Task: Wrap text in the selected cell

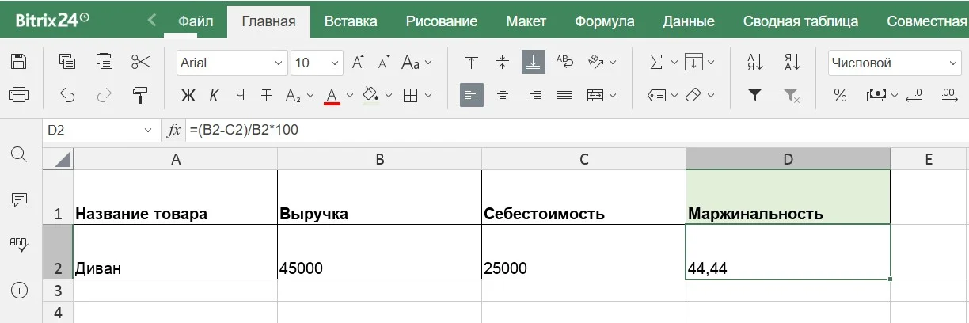Action: (x=564, y=62)
